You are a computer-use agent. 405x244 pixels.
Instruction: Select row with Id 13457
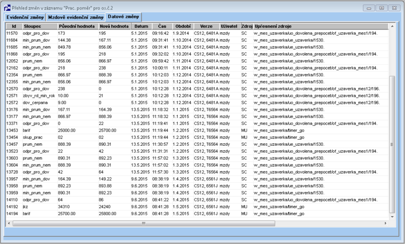(197, 144)
